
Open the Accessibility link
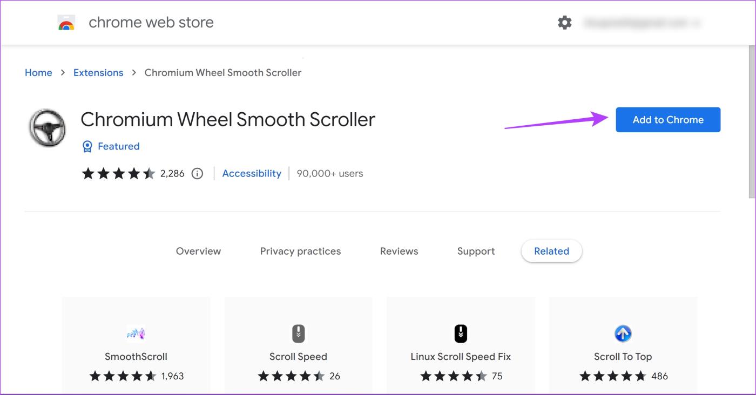tap(252, 173)
